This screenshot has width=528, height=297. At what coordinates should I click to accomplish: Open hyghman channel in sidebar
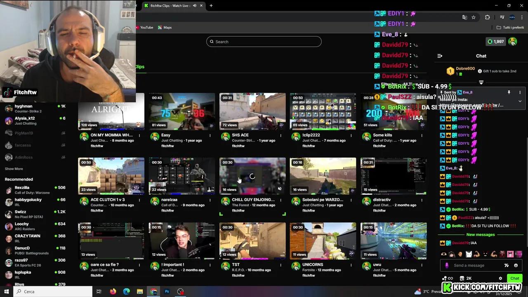point(35,109)
